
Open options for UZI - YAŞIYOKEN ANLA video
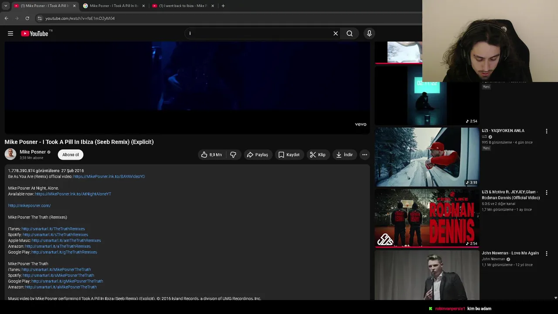click(546, 131)
